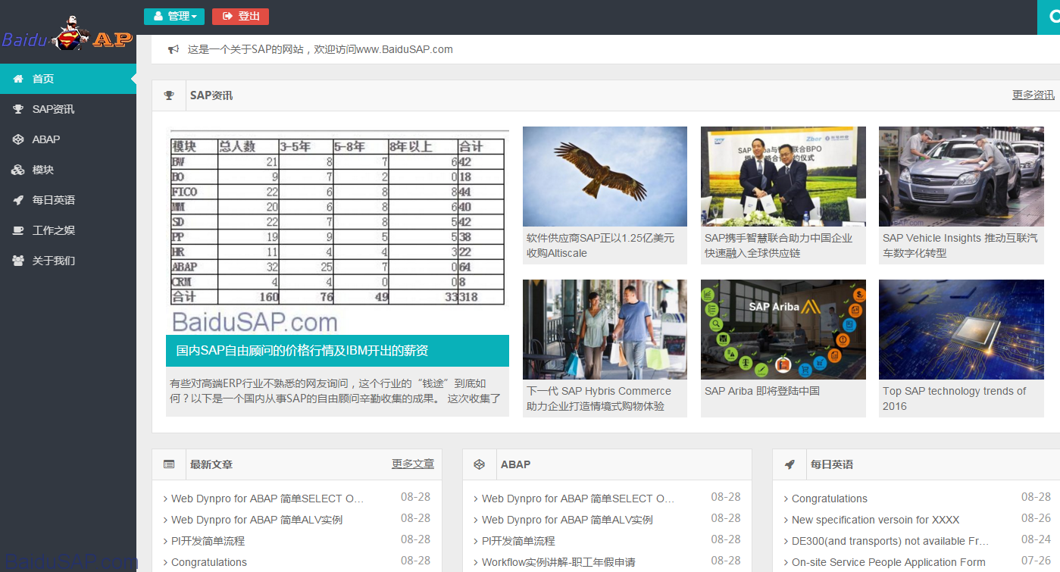This screenshot has height=572, width=1060.
Task: Click the users icon beside 关于我们
Action: click(18, 261)
